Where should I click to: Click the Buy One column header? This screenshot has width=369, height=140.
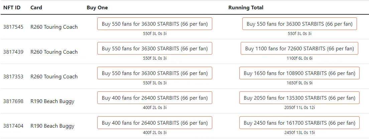(97, 8)
